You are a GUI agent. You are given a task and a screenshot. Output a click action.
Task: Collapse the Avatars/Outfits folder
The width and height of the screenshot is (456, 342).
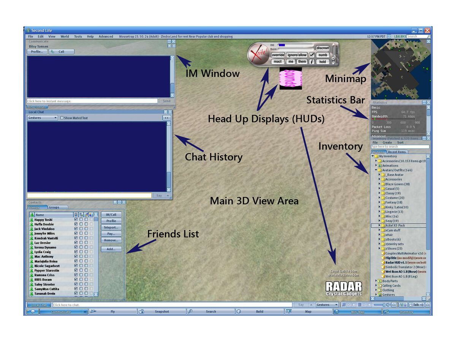tap(375, 170)
